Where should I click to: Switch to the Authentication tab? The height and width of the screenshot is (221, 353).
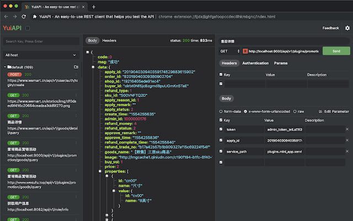click(255, 63)
